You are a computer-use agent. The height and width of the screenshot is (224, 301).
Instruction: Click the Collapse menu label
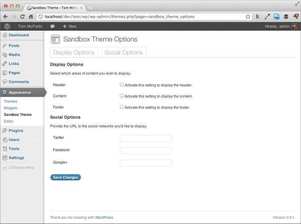click(21, 167)
